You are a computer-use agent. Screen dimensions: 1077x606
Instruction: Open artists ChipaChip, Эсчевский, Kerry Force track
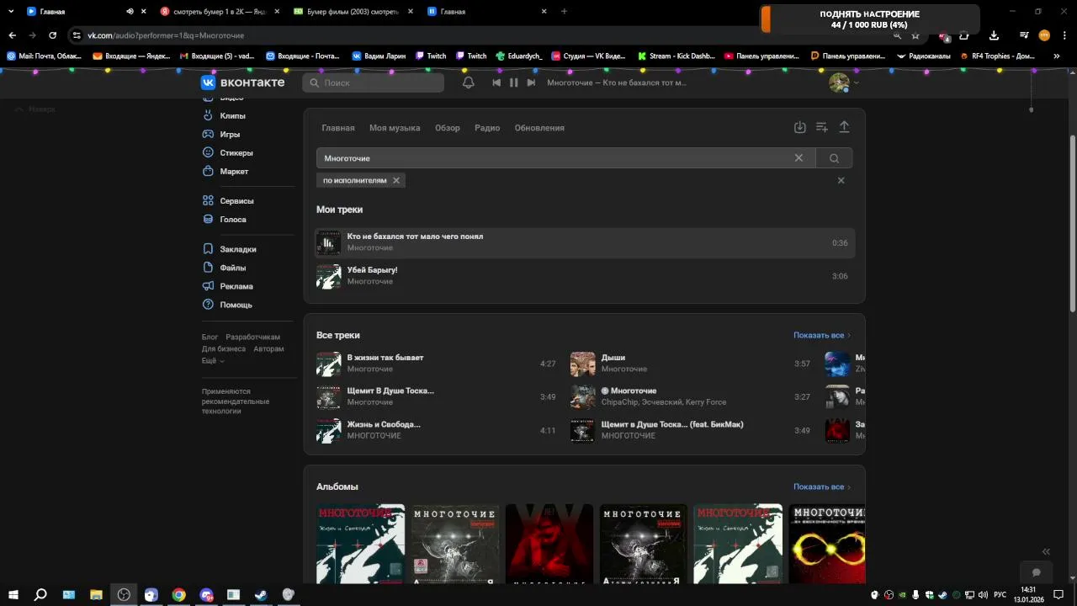[x=690, y=396]
